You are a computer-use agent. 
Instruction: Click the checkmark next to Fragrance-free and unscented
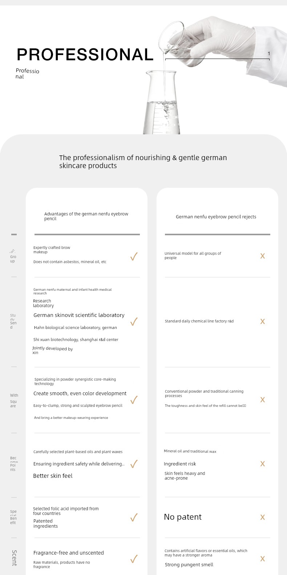(134, 559)
